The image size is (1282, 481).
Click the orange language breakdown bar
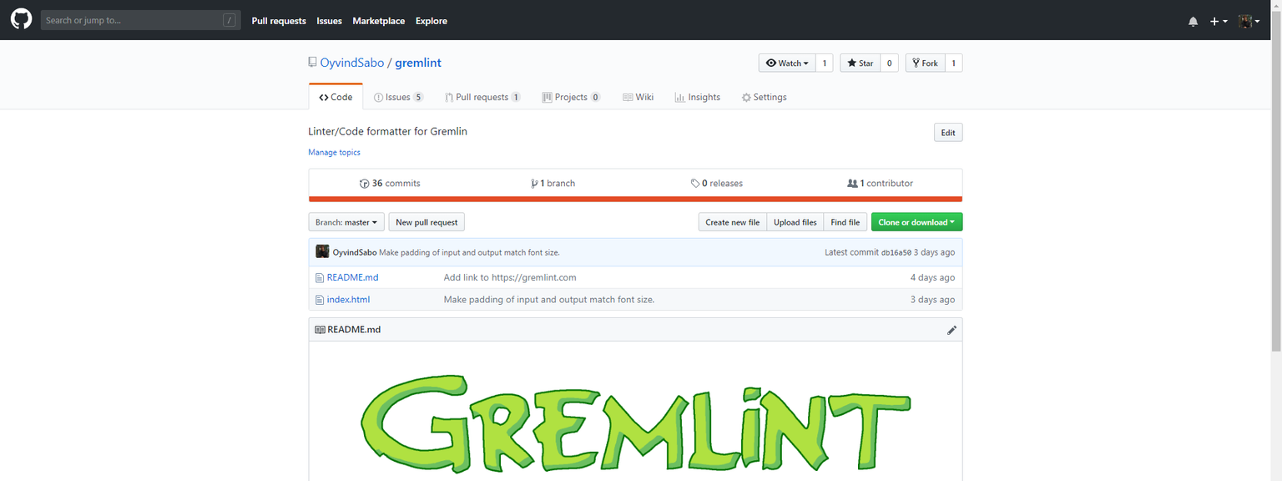click(x=635, y=199)
